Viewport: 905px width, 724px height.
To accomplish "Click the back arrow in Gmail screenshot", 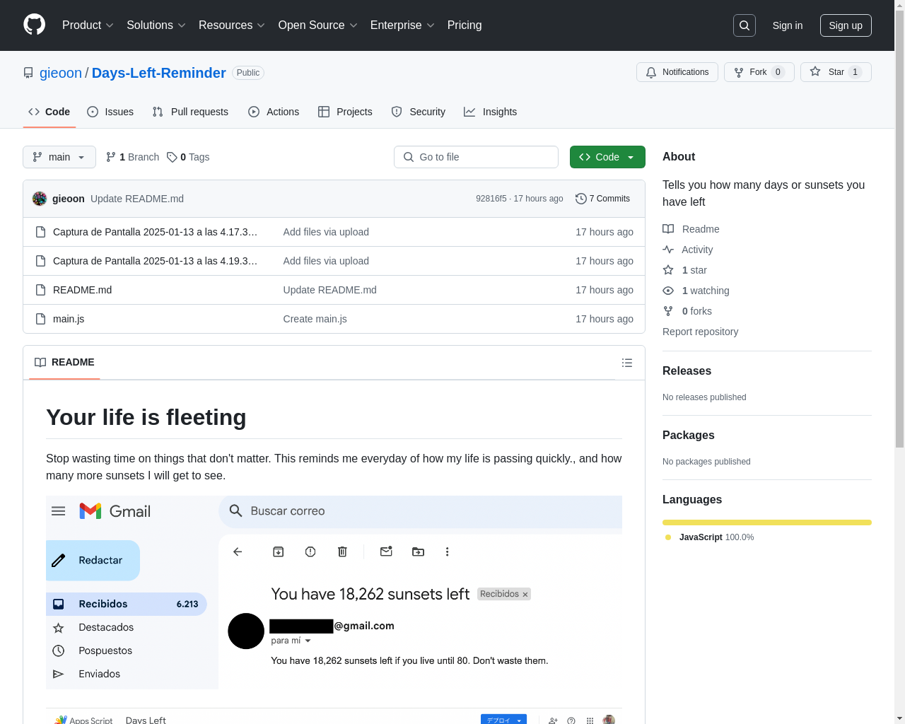I will coord(238,551).
